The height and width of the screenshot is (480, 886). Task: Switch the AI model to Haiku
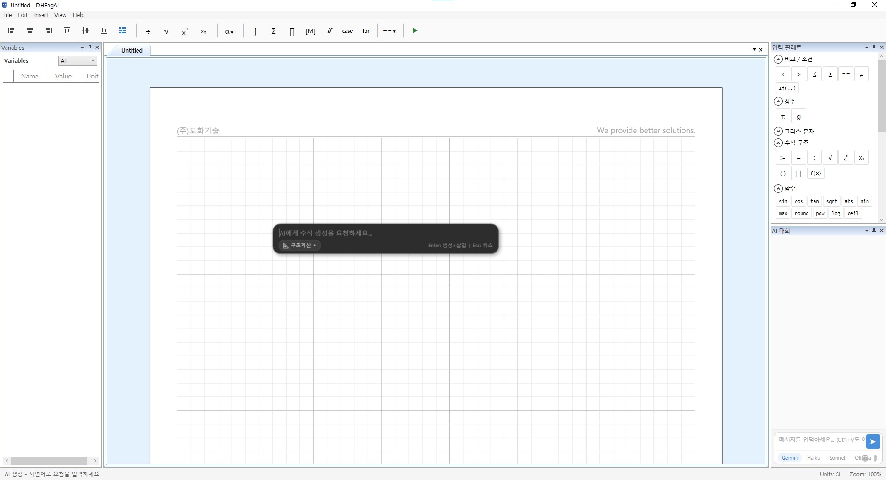pyautogui.click(x=813, y=458)
